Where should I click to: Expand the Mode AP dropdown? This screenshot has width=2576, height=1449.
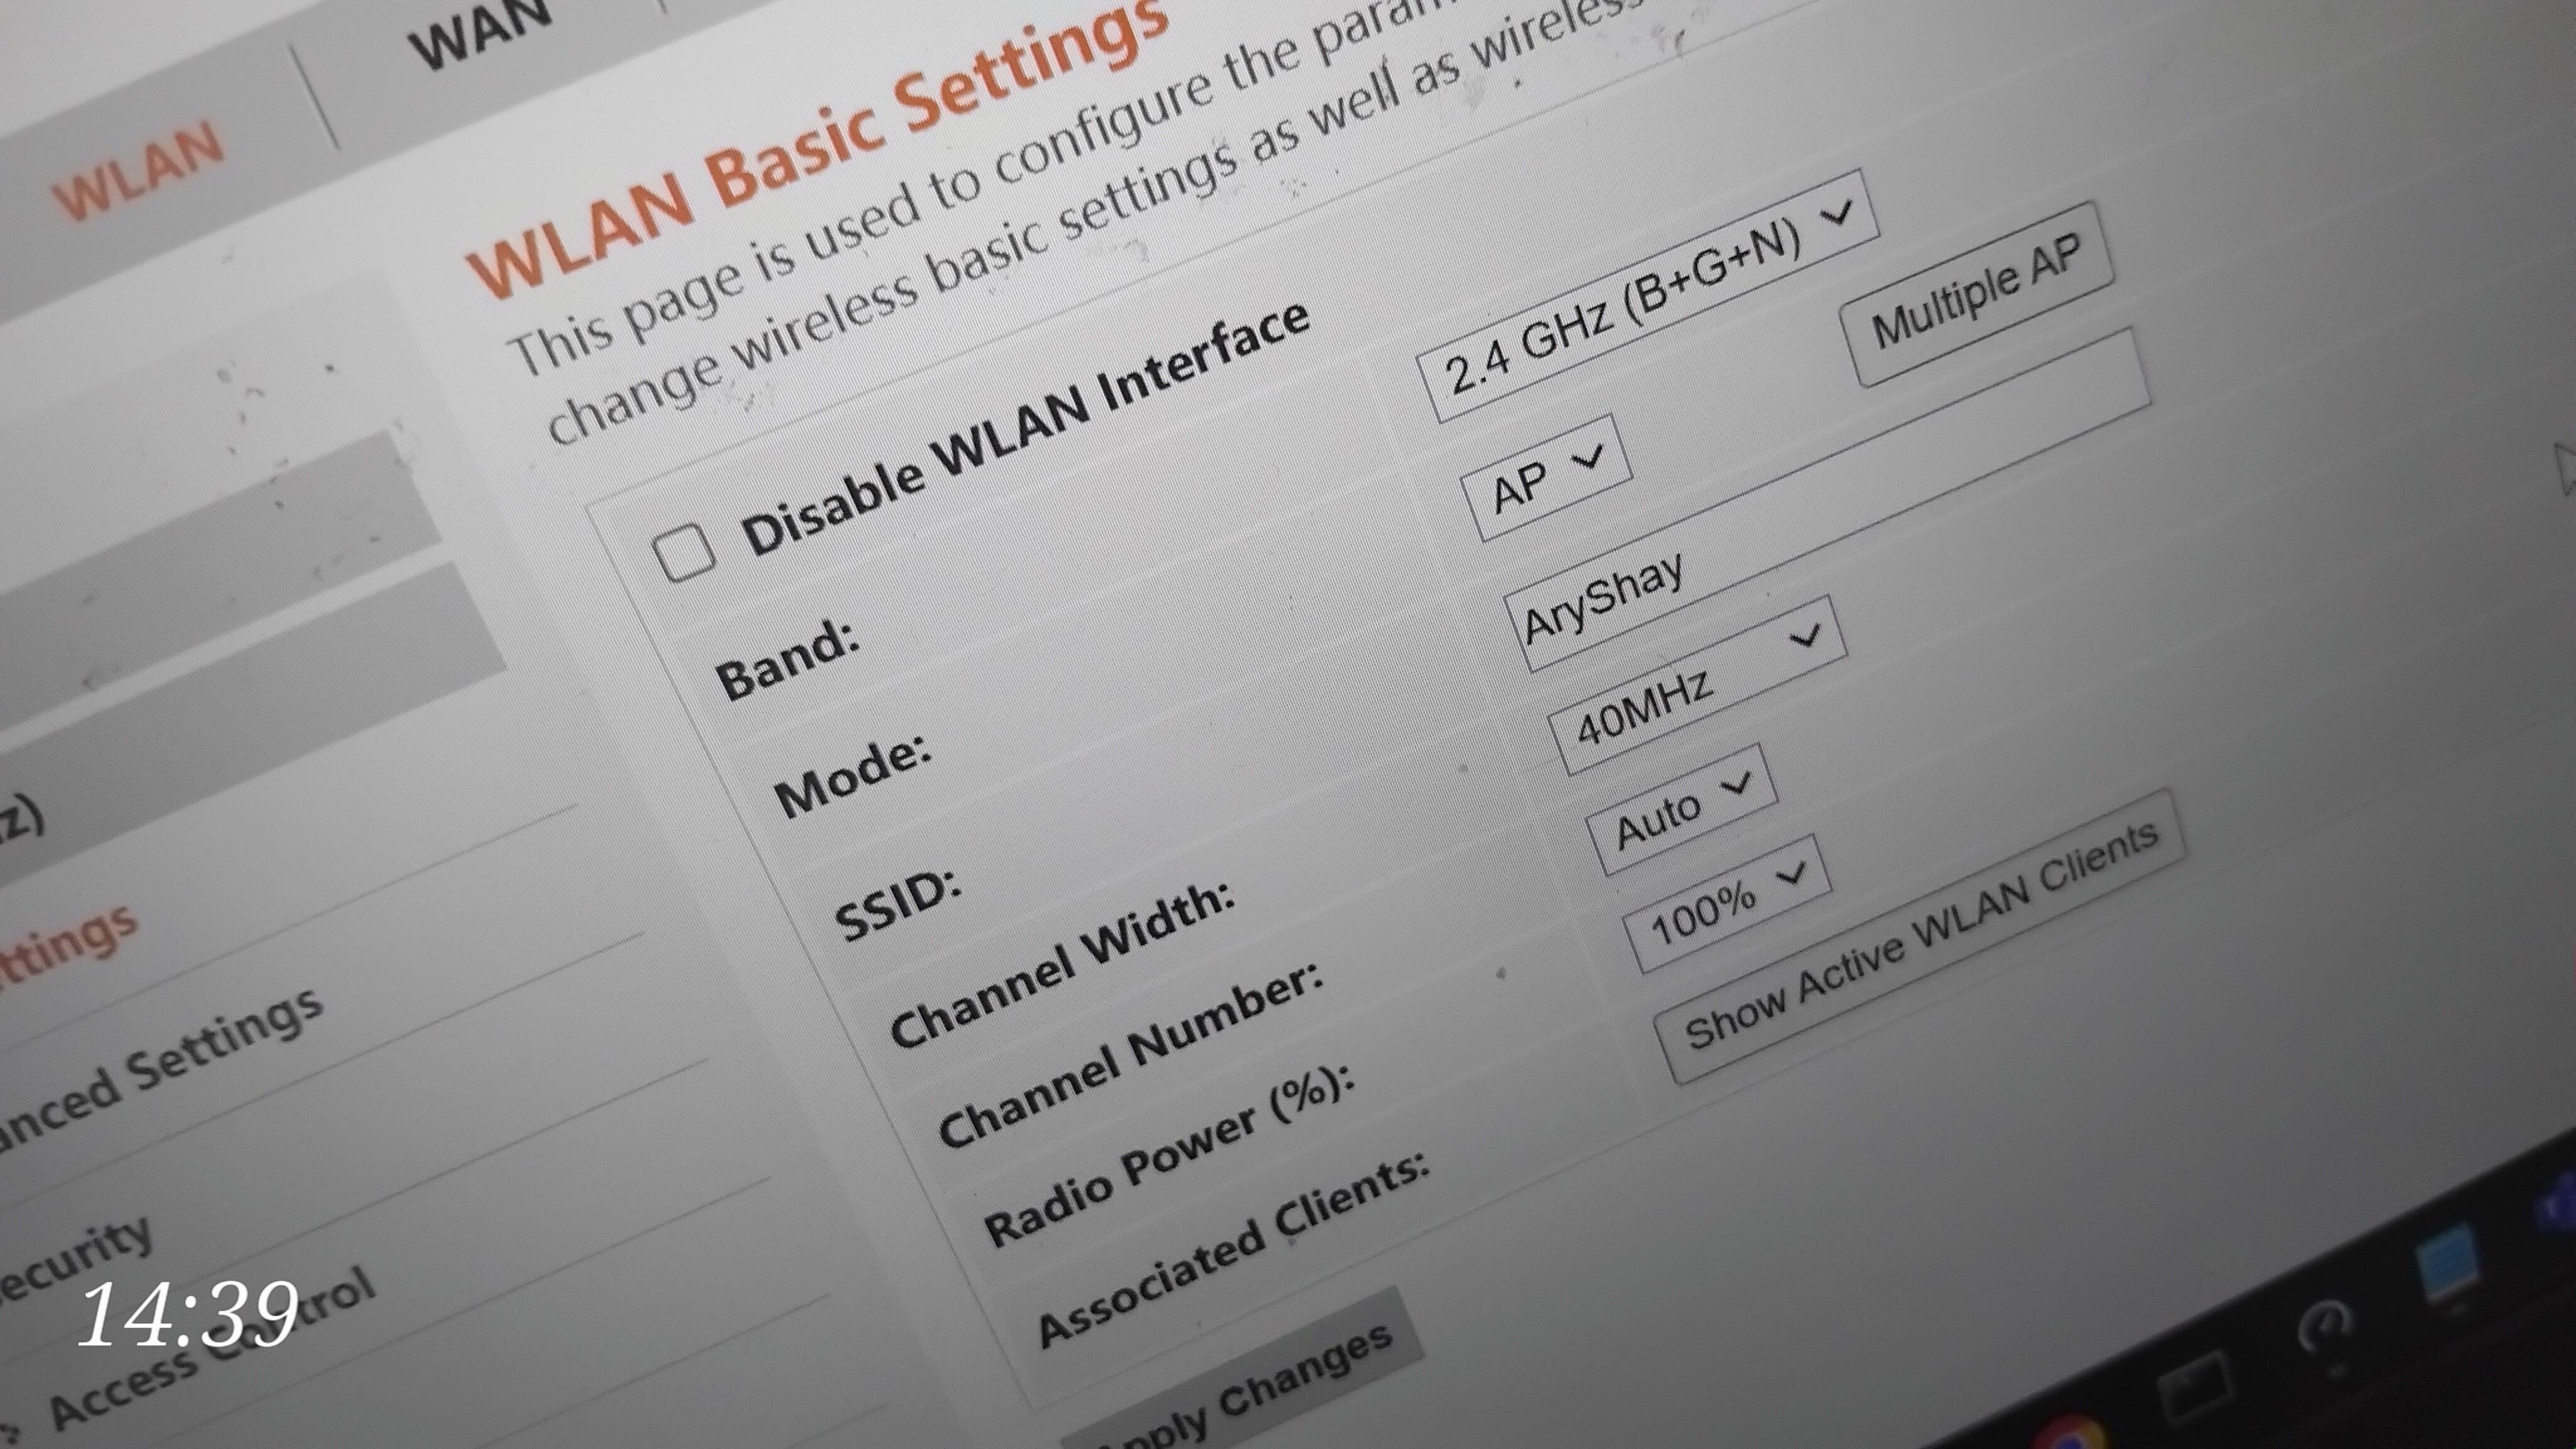pyautogui.click(x=1546, y=478)
